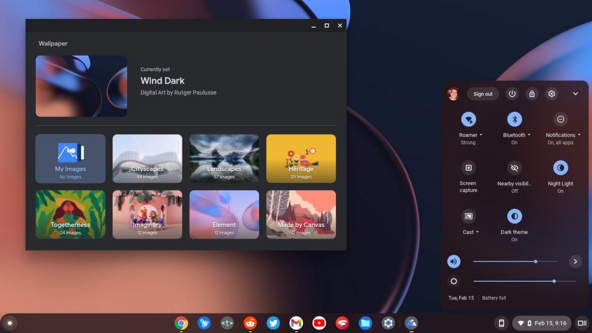Screen dimensions: 592x333
Task: Open YouTube from the shelf
Action: pyautogui.click(x=319, y=323)
